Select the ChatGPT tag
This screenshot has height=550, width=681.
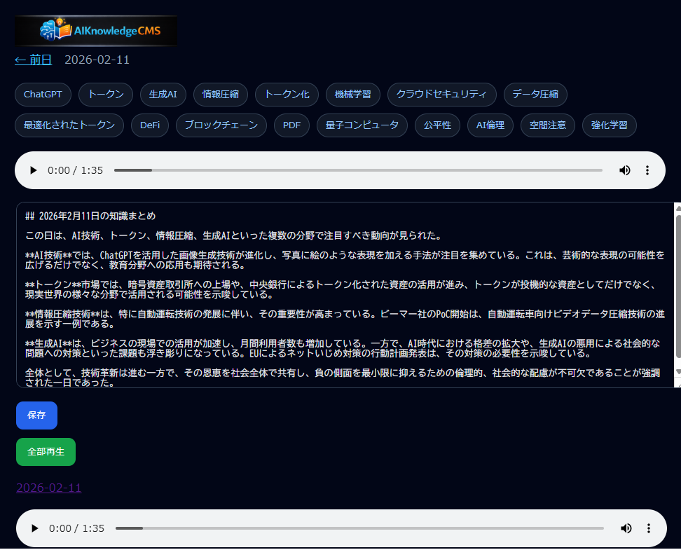click(x=43, y=94)
